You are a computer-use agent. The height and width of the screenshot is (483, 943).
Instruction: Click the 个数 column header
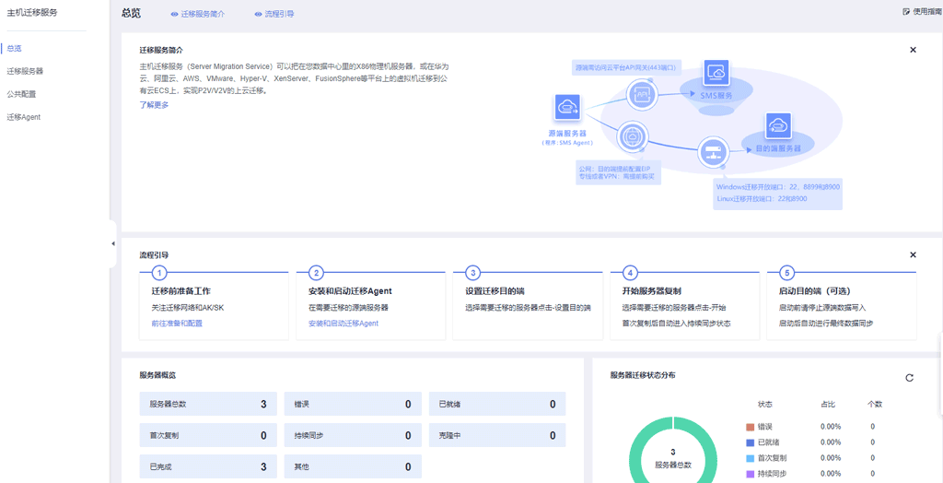(875, 404)
